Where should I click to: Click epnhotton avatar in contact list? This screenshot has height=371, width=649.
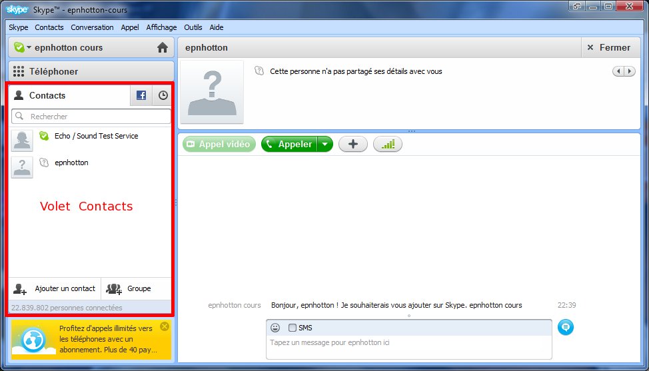[x=22, y=167]
